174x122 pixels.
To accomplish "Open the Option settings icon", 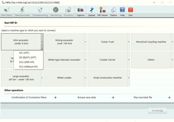I will point(114,10).
